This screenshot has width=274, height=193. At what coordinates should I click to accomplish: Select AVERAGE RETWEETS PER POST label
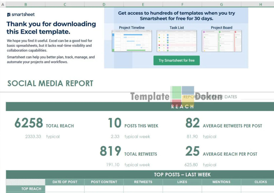232,126
